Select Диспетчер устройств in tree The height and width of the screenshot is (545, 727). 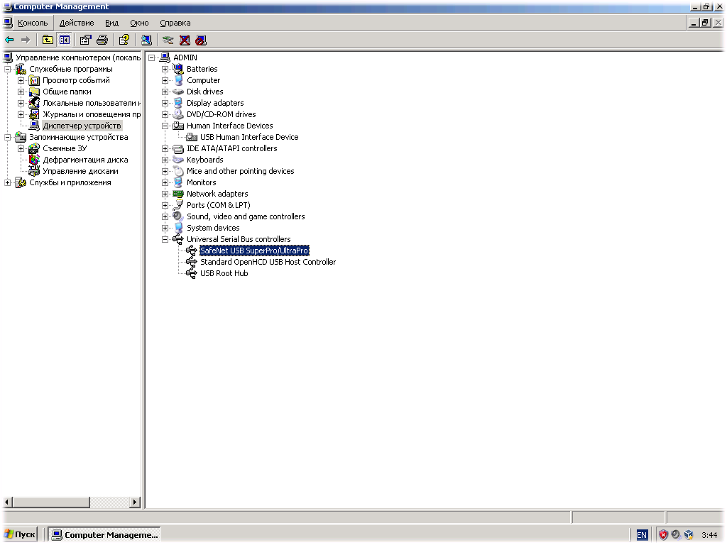(82, 126)
